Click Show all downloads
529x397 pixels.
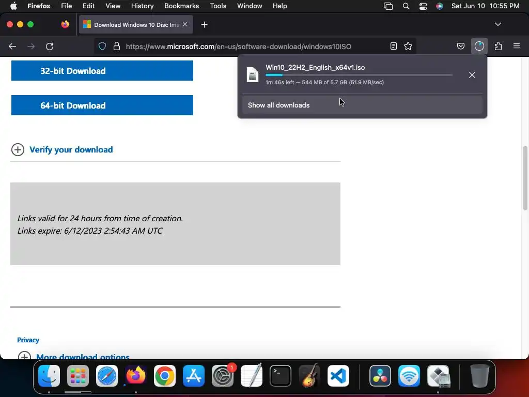[x=362, y=105]
